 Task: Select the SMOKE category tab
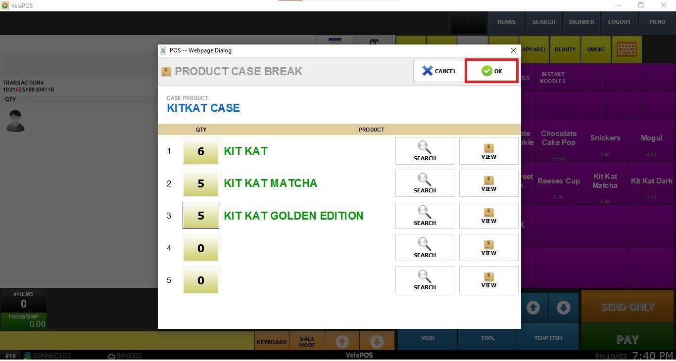click(x=596, y=49)
